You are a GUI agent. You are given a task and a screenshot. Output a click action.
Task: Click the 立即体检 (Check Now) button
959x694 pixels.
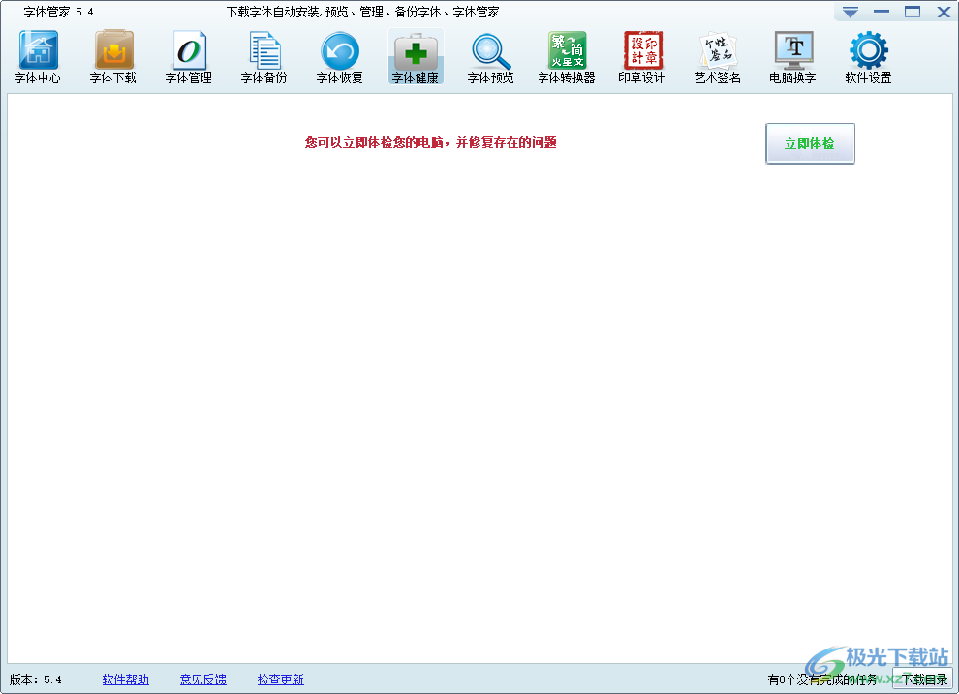tap(810, 142)
